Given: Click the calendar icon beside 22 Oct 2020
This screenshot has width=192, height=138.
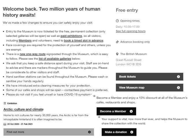Looking at the screenshot, I should pyautogui.click(x=5, y=124).
